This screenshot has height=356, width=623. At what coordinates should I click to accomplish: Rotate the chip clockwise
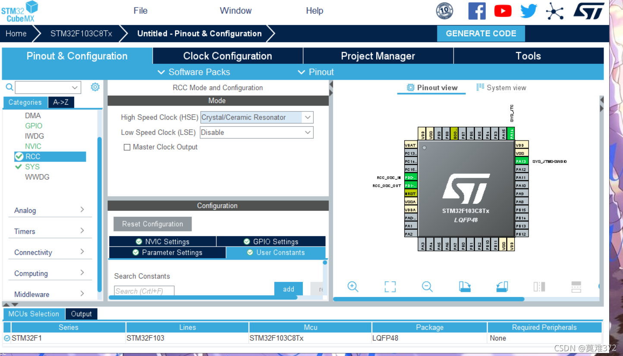[x=465, y=287]
